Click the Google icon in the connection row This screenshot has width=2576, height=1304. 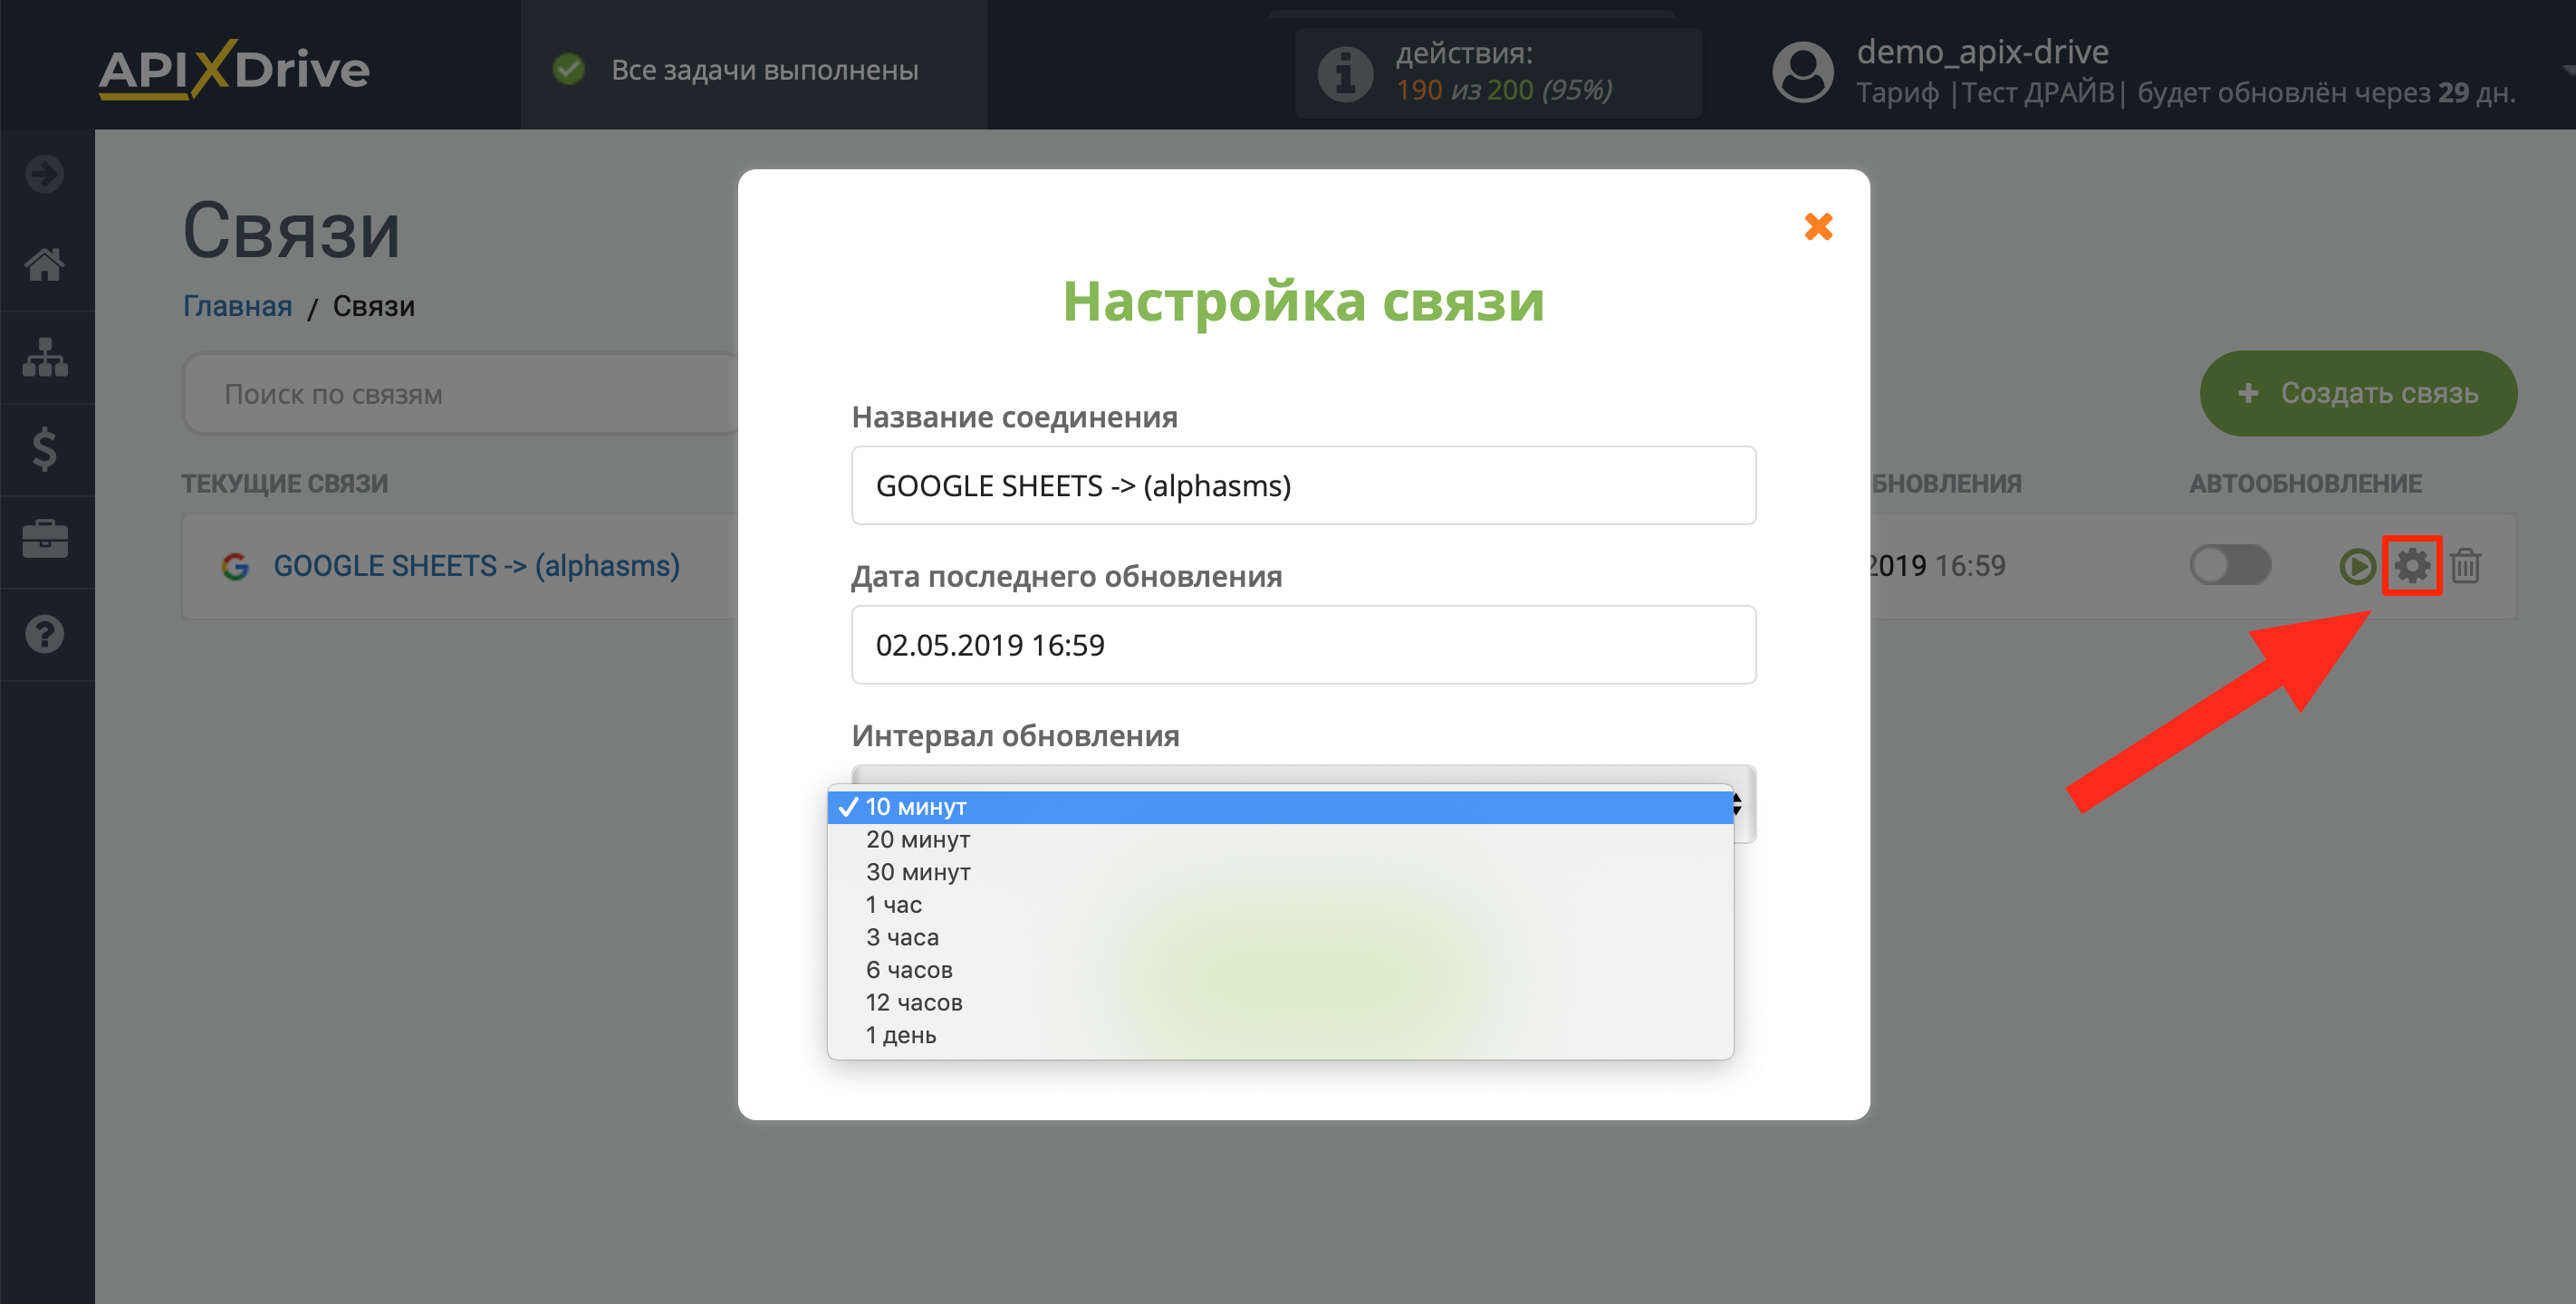coord(235,567)
